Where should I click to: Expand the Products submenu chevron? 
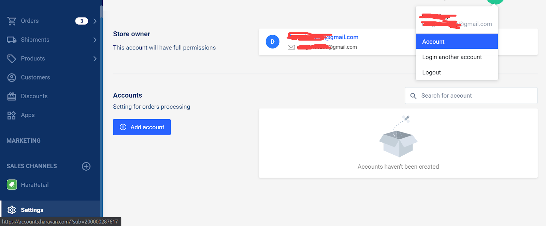point(95,59)
